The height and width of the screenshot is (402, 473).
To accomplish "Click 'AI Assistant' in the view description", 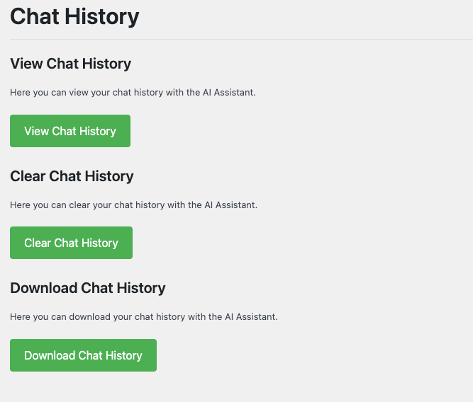I will click(228, 93).
